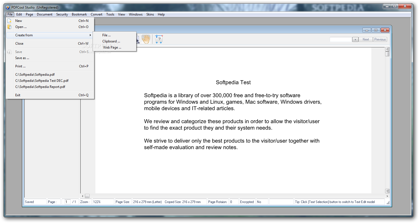Open the View menu
This screenshot has height=223, width=419.
point(121,14)
